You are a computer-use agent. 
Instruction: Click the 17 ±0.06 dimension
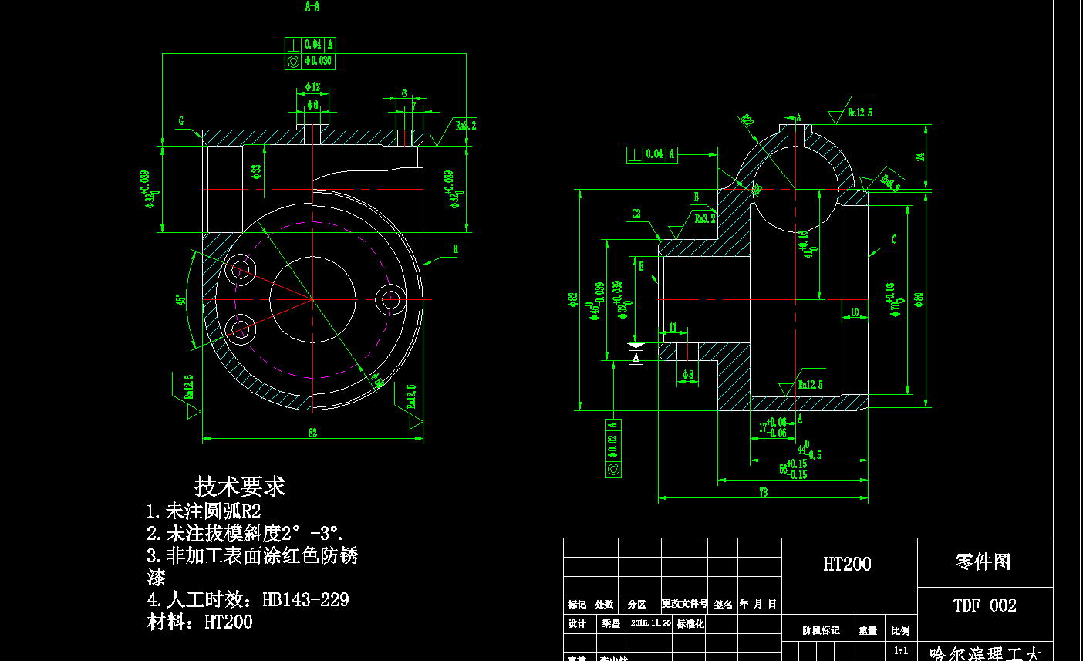(x=773, y=427)
